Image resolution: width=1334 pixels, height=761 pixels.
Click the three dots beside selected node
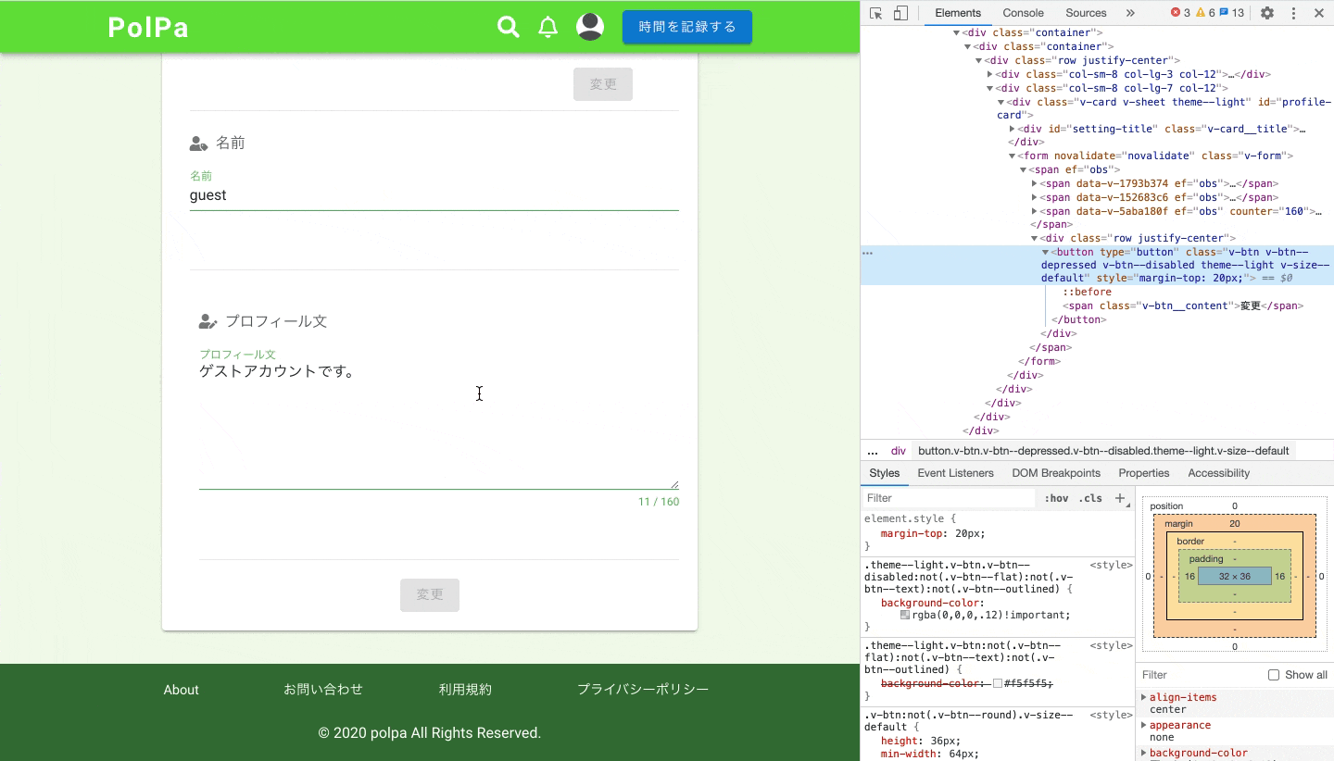868,253
